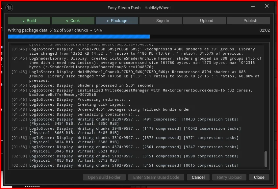
Task: Click the [02:02] timestamp in the log
Action: click(x=19, y=166)
